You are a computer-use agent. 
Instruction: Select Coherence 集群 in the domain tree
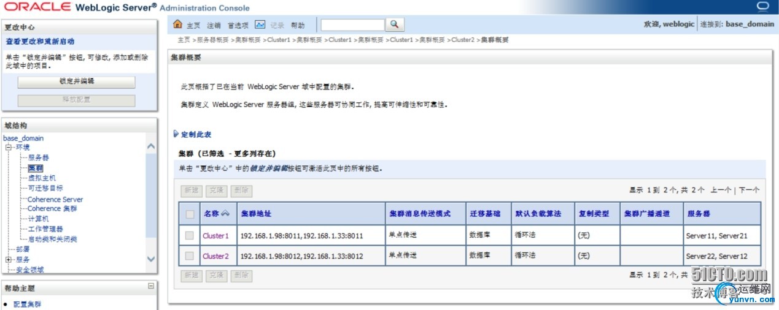[x=52, y=208]
